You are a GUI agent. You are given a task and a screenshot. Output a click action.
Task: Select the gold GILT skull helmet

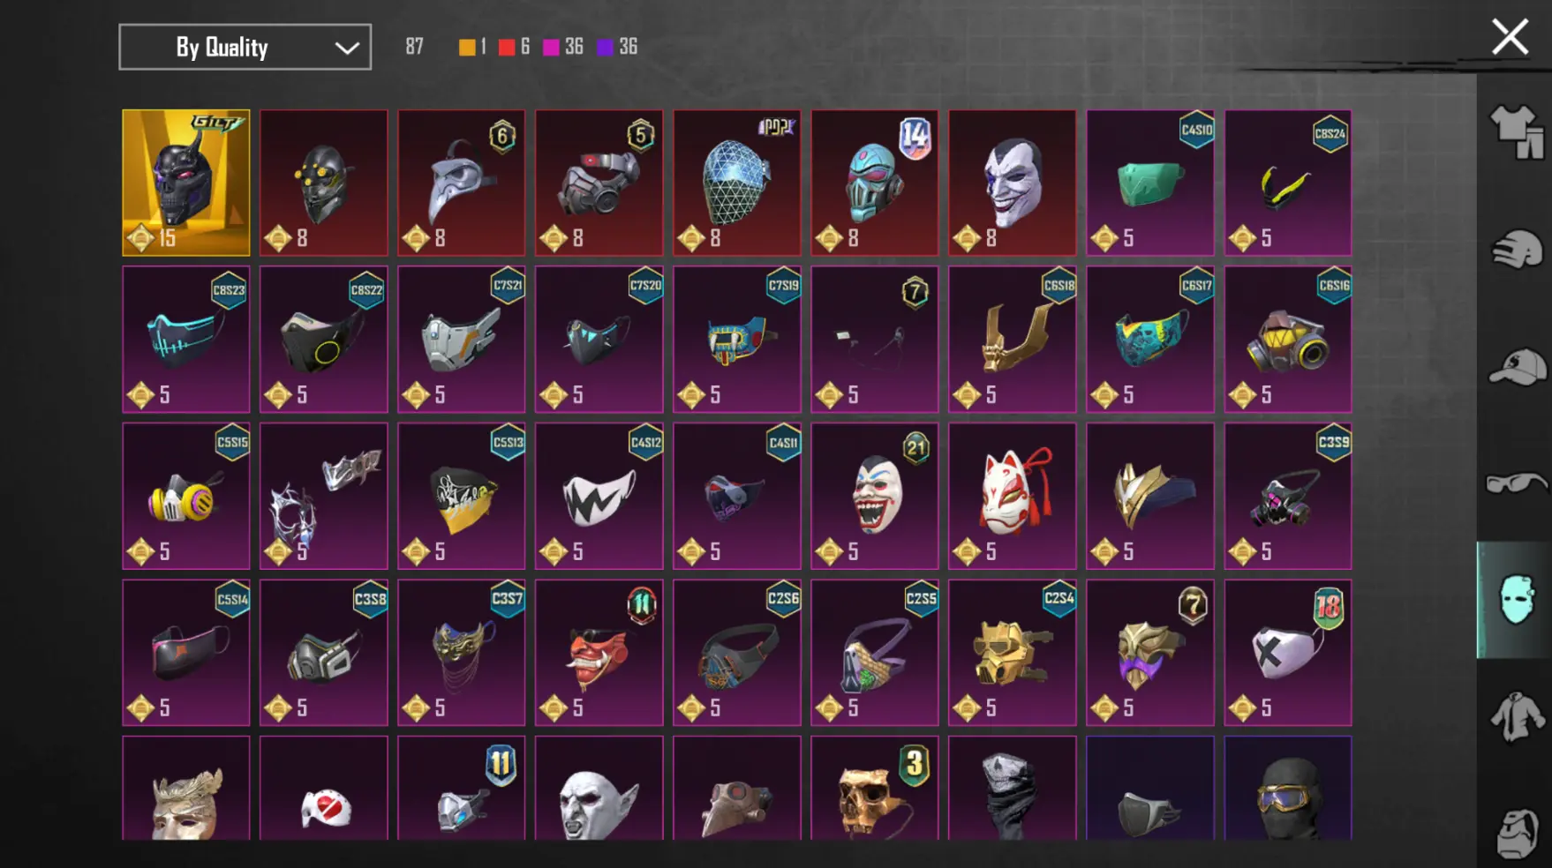(186, 183)
